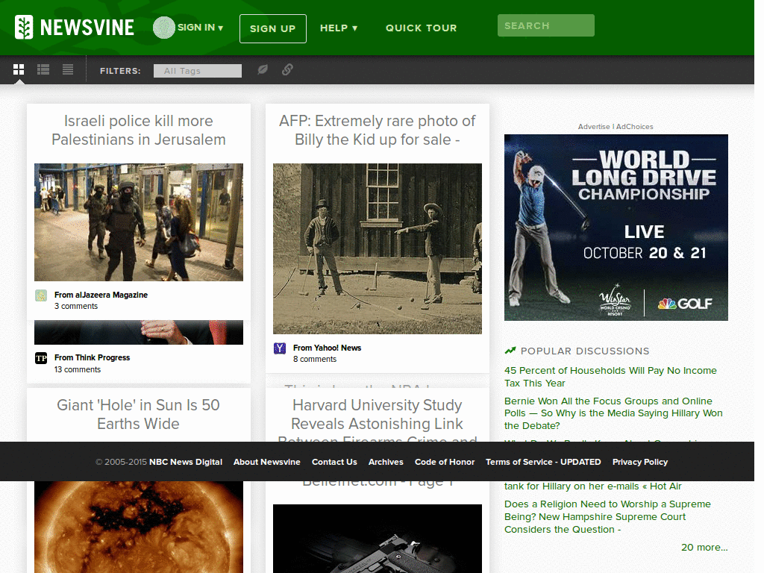Click the Jerusalem police photo thumbnail
764x573 pixels.
point(138,222)
